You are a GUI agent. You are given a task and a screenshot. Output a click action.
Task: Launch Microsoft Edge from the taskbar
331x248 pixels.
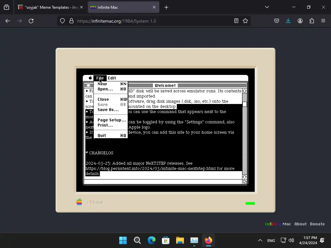pos(151,240)
